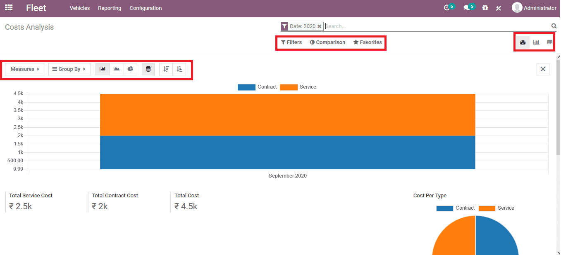Switch to dashboard view
This screenshot has height=255, width=561.
pyautogui.click(x=523, y=42)
